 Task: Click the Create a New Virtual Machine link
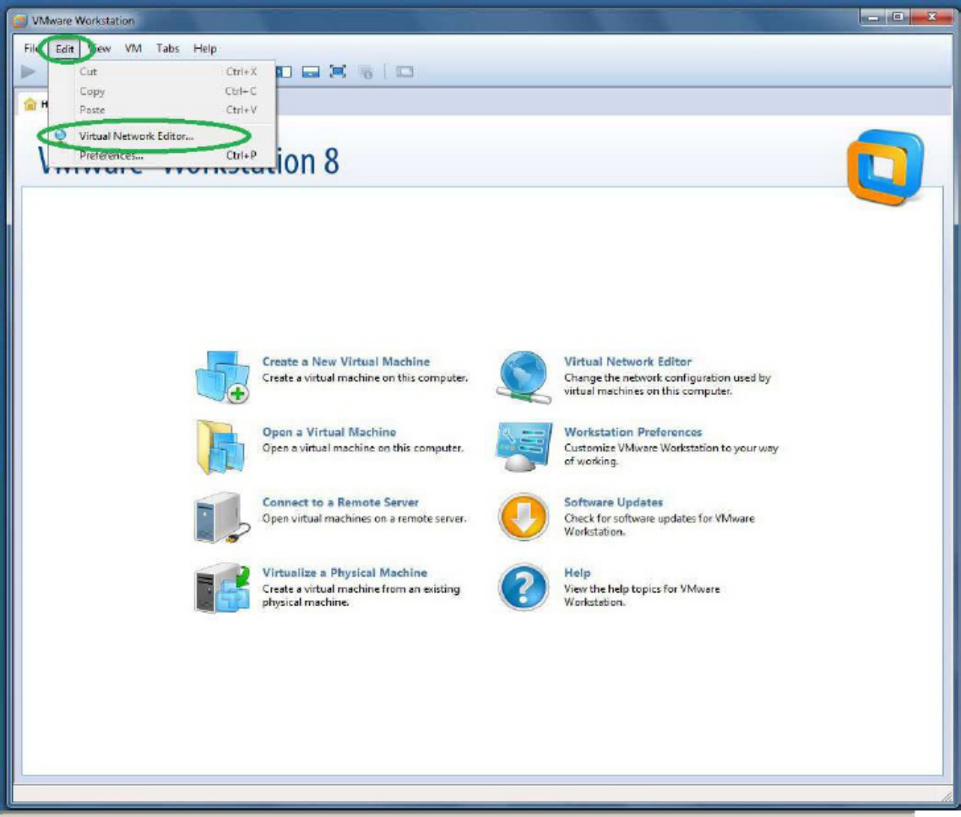point(346,361)
